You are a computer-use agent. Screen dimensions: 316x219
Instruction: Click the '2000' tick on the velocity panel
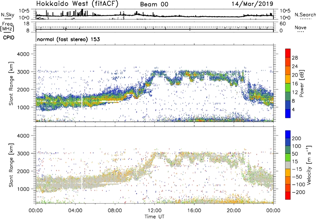click(x=23, y=171)
